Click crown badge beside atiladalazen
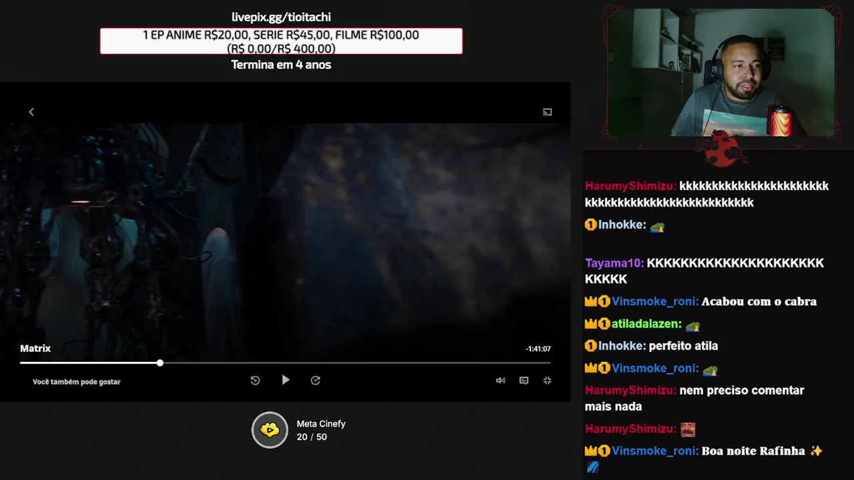Screen dimensions: 854x480 (590, 324)
